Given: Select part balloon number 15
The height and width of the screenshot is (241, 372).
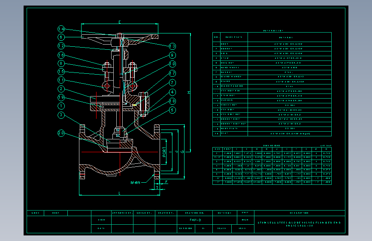Looking at the screenshot, I should point(61,72).
